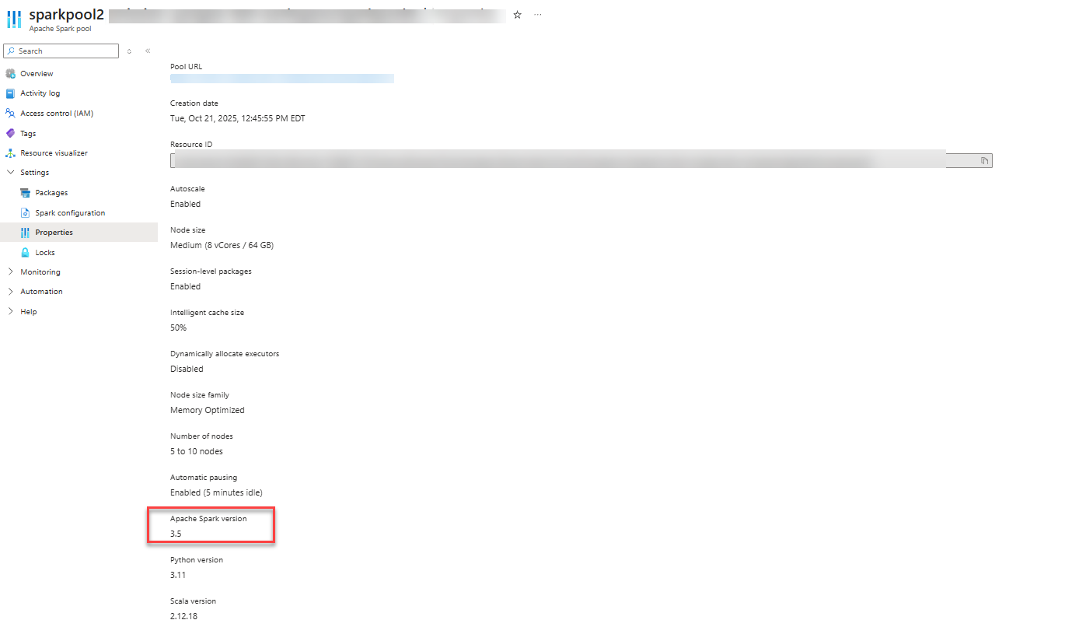Click the Packages icon
Screen dimensions: 1065x620
(x=25, y=193)
